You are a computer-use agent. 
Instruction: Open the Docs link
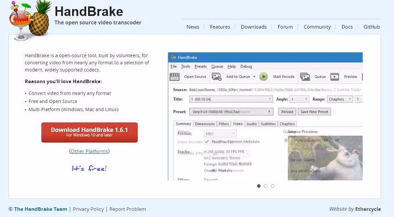(347, 27)
